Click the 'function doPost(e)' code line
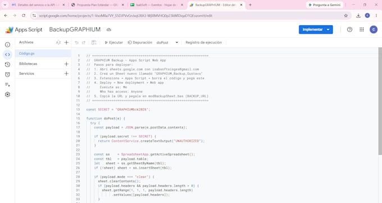 coord(106,119)
